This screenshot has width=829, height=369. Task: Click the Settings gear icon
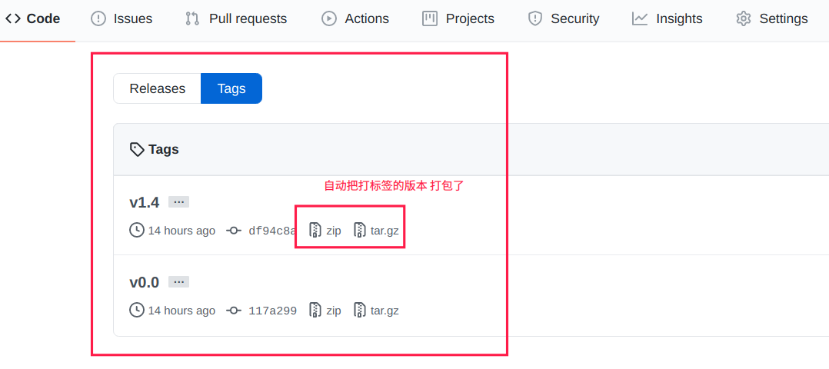coord(744,19)
